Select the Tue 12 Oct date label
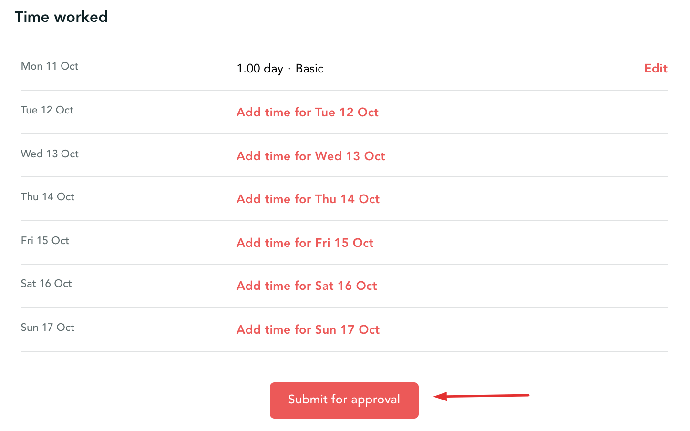Image resolution: width=690 pixels, height=431 pixels. coord(47,110)
